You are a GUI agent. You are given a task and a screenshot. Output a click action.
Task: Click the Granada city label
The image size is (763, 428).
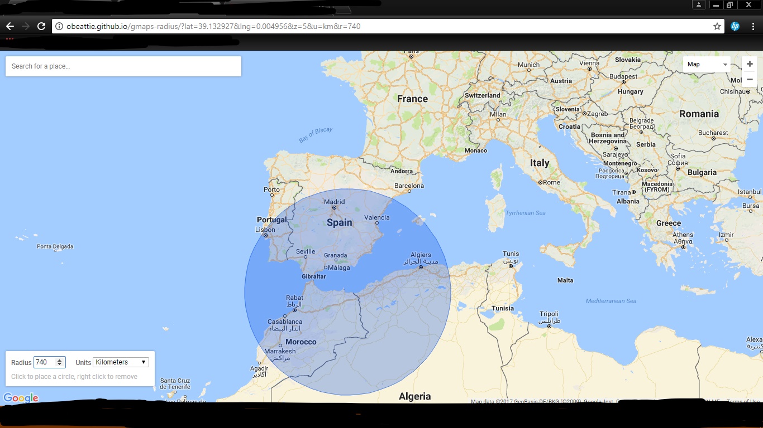click(336, 255)
